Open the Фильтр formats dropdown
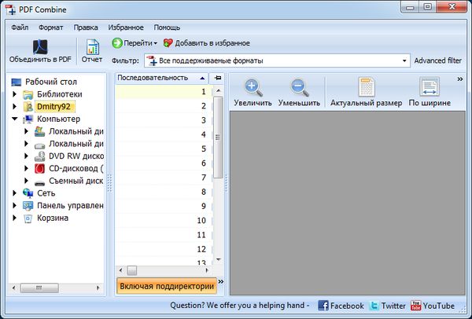 tap(404, 60)
